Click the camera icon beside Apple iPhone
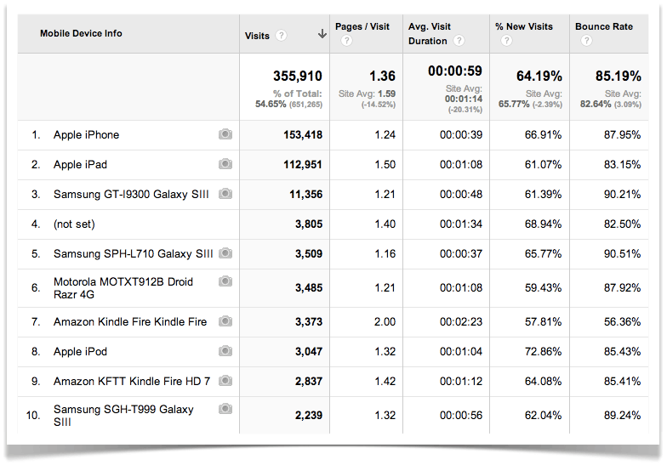This screenshot has width=667, height=465. pyautogui.click(x=225, y=134)
